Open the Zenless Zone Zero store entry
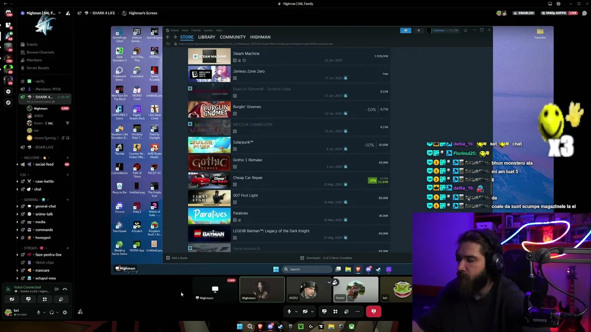Viewport: 591px width, 332px height. 289,74
